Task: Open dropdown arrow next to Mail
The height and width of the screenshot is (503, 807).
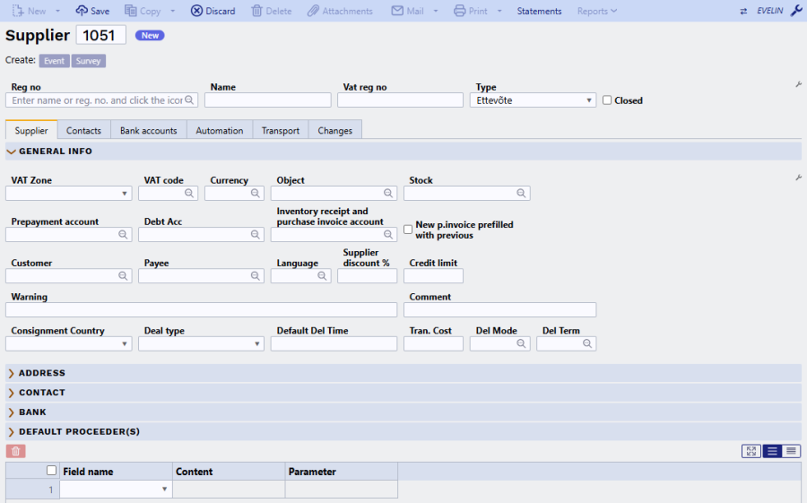Action: point(436,11)
